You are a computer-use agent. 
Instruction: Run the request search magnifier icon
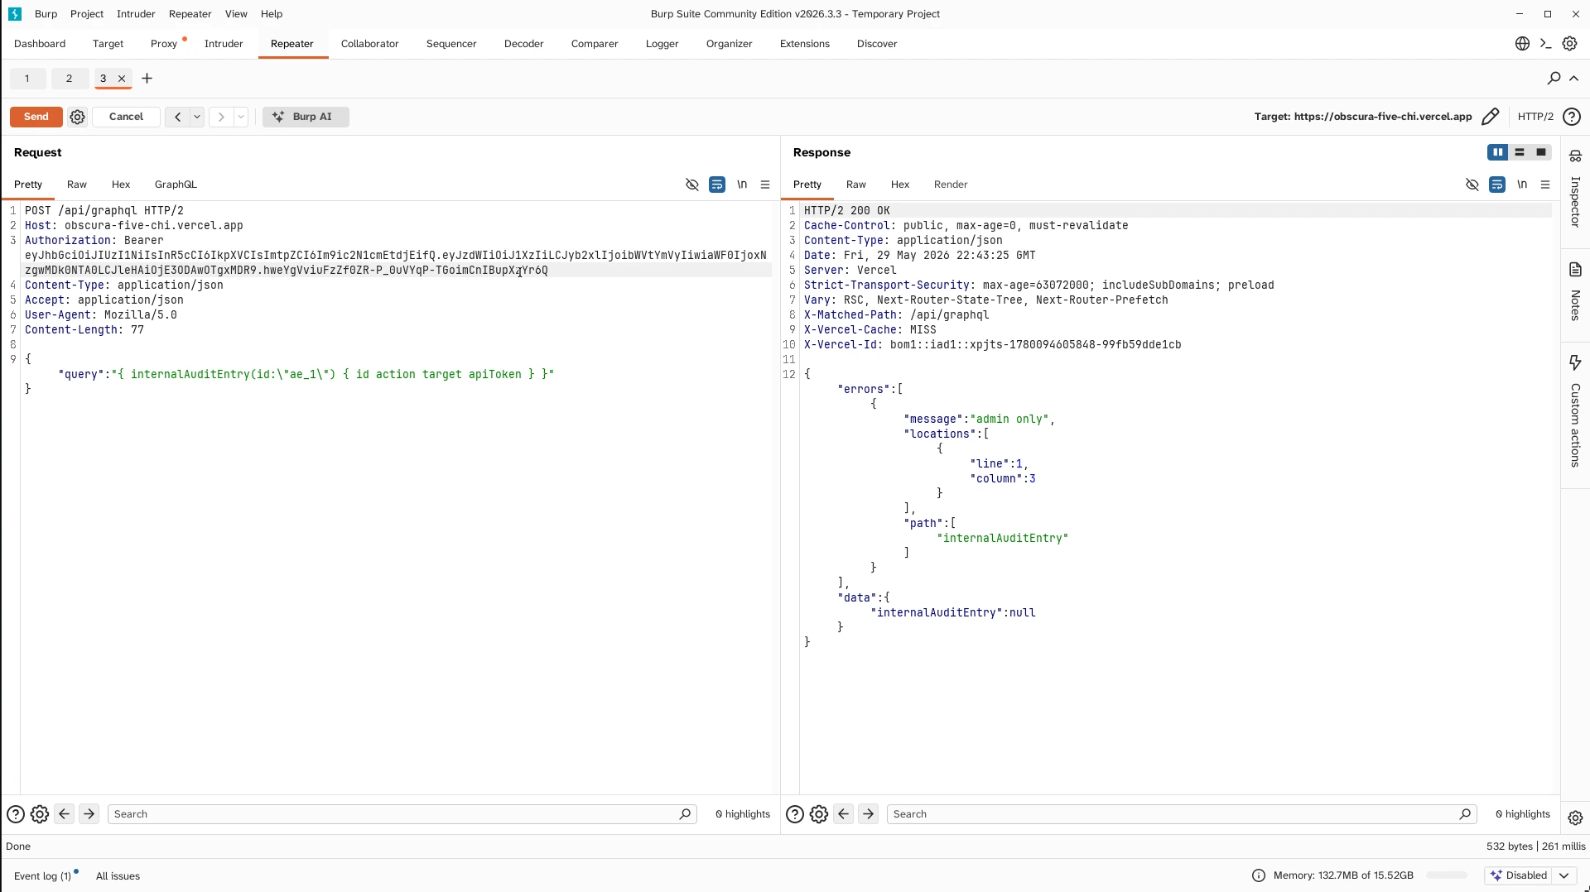(685, 814)
